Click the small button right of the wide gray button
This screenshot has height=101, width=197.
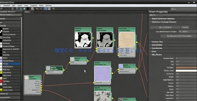tap(185, 27)
